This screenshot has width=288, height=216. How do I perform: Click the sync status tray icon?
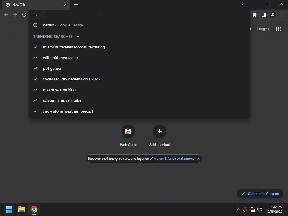click(x=245, y=209)
